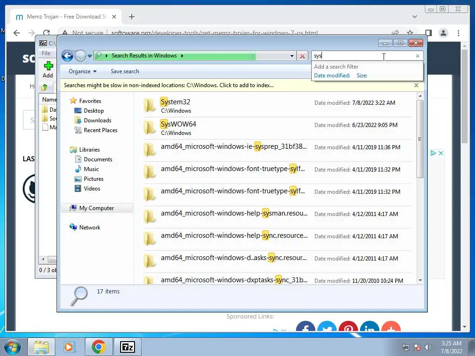Click the Chrome back button

click(x=16, y=33)
